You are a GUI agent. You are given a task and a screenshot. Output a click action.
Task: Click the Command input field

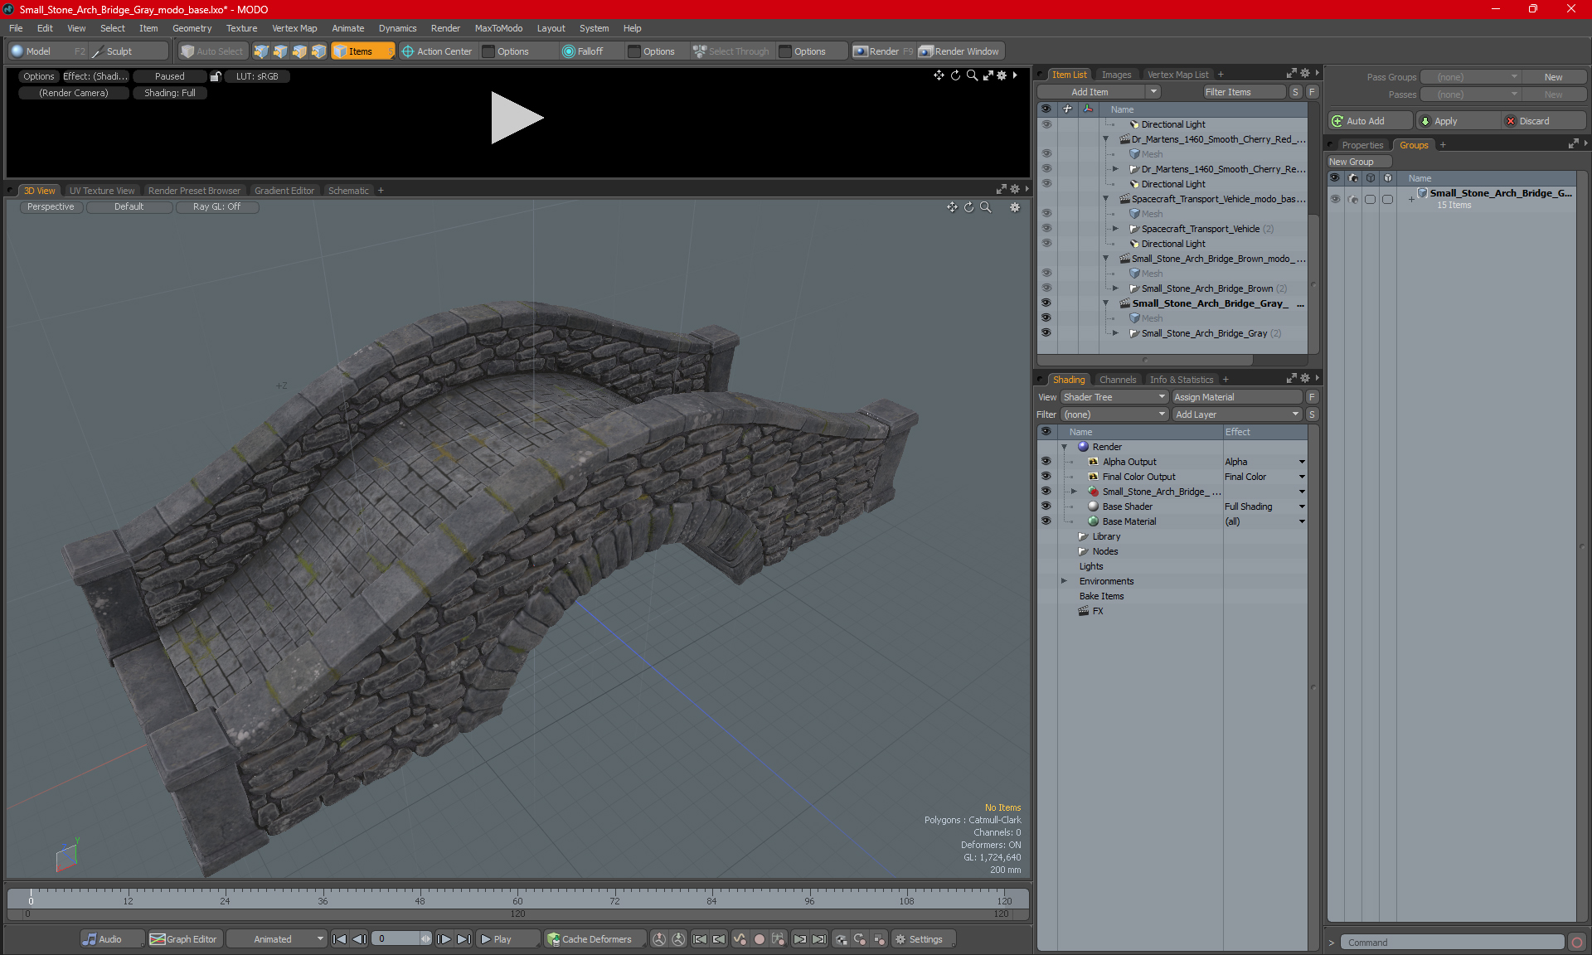tap(1454, 943)
